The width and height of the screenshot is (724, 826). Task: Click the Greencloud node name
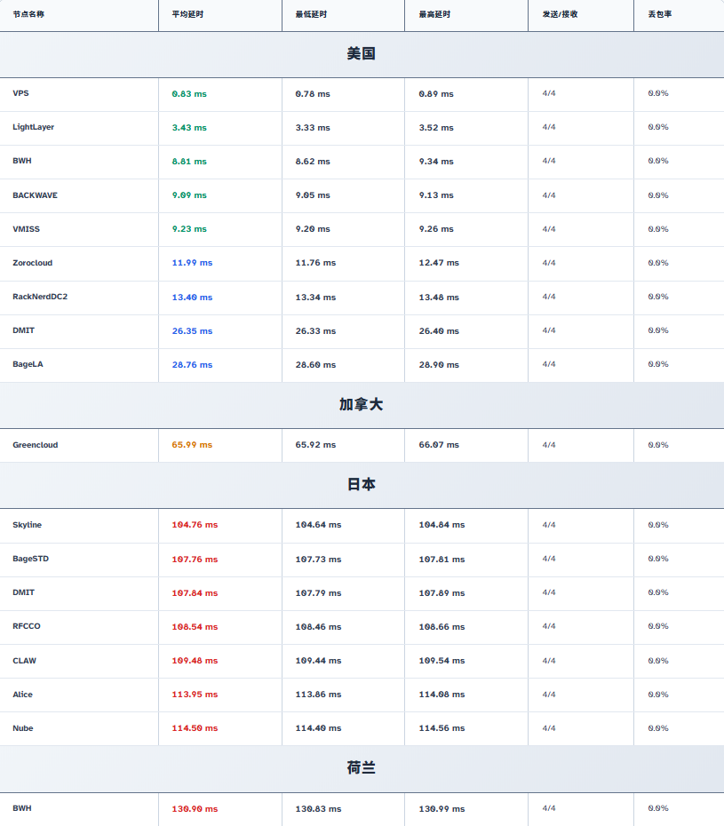coord(36,445)
